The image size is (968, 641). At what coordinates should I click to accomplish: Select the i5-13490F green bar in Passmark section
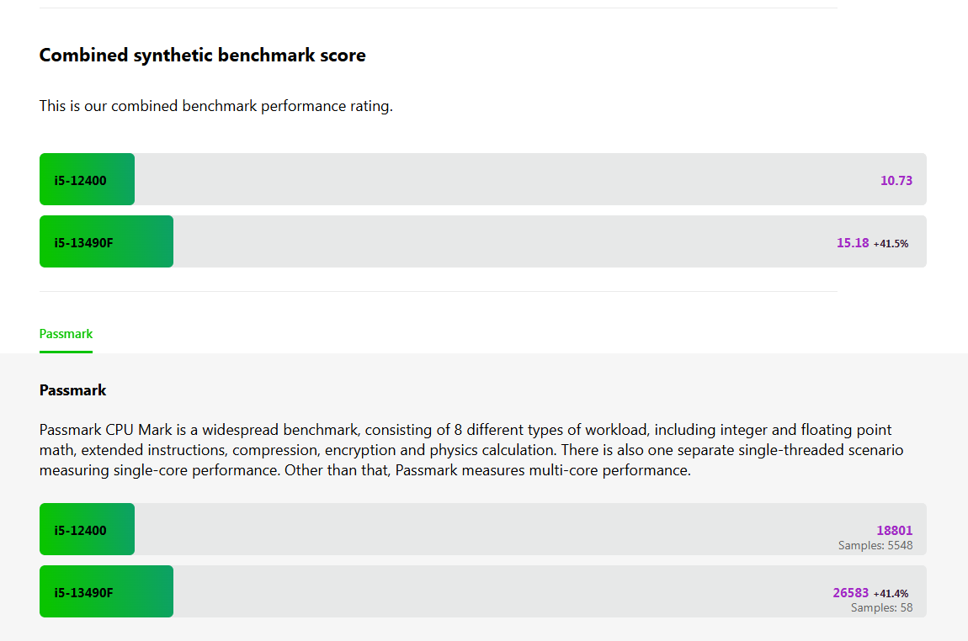coord(106,592)
